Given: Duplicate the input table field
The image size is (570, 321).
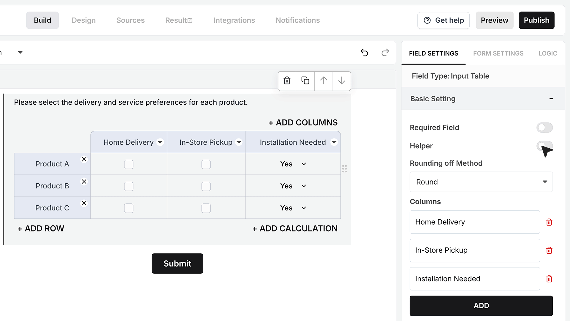Looking at the screenshot, I should 305,81.
